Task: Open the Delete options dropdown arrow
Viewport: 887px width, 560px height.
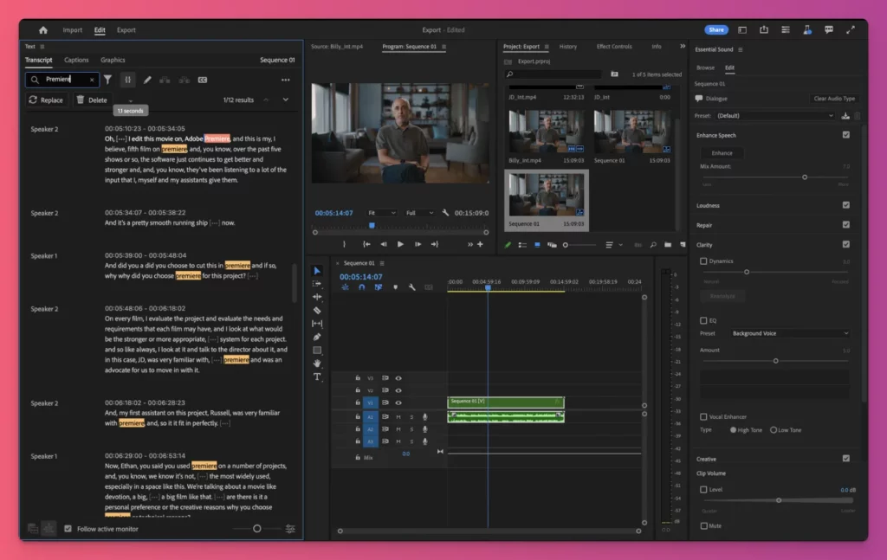Action: 131,101
